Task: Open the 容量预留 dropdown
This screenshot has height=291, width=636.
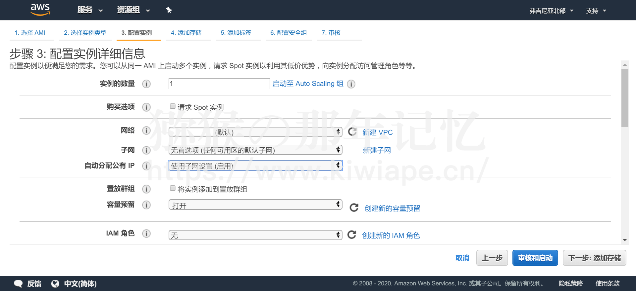Action: (x=255, y=205)
